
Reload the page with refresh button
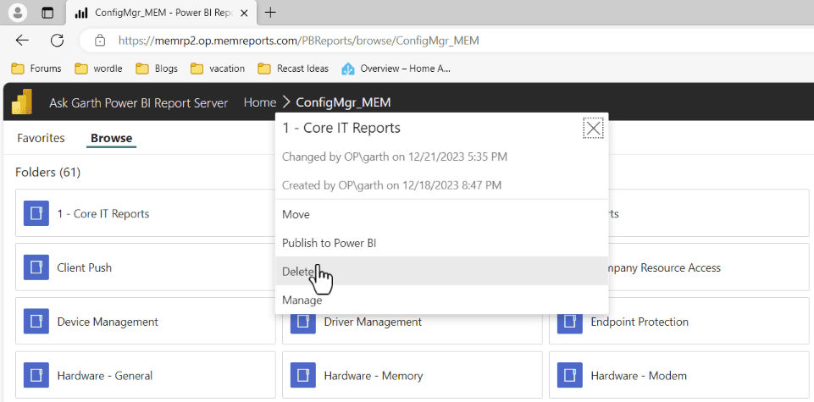57,41
